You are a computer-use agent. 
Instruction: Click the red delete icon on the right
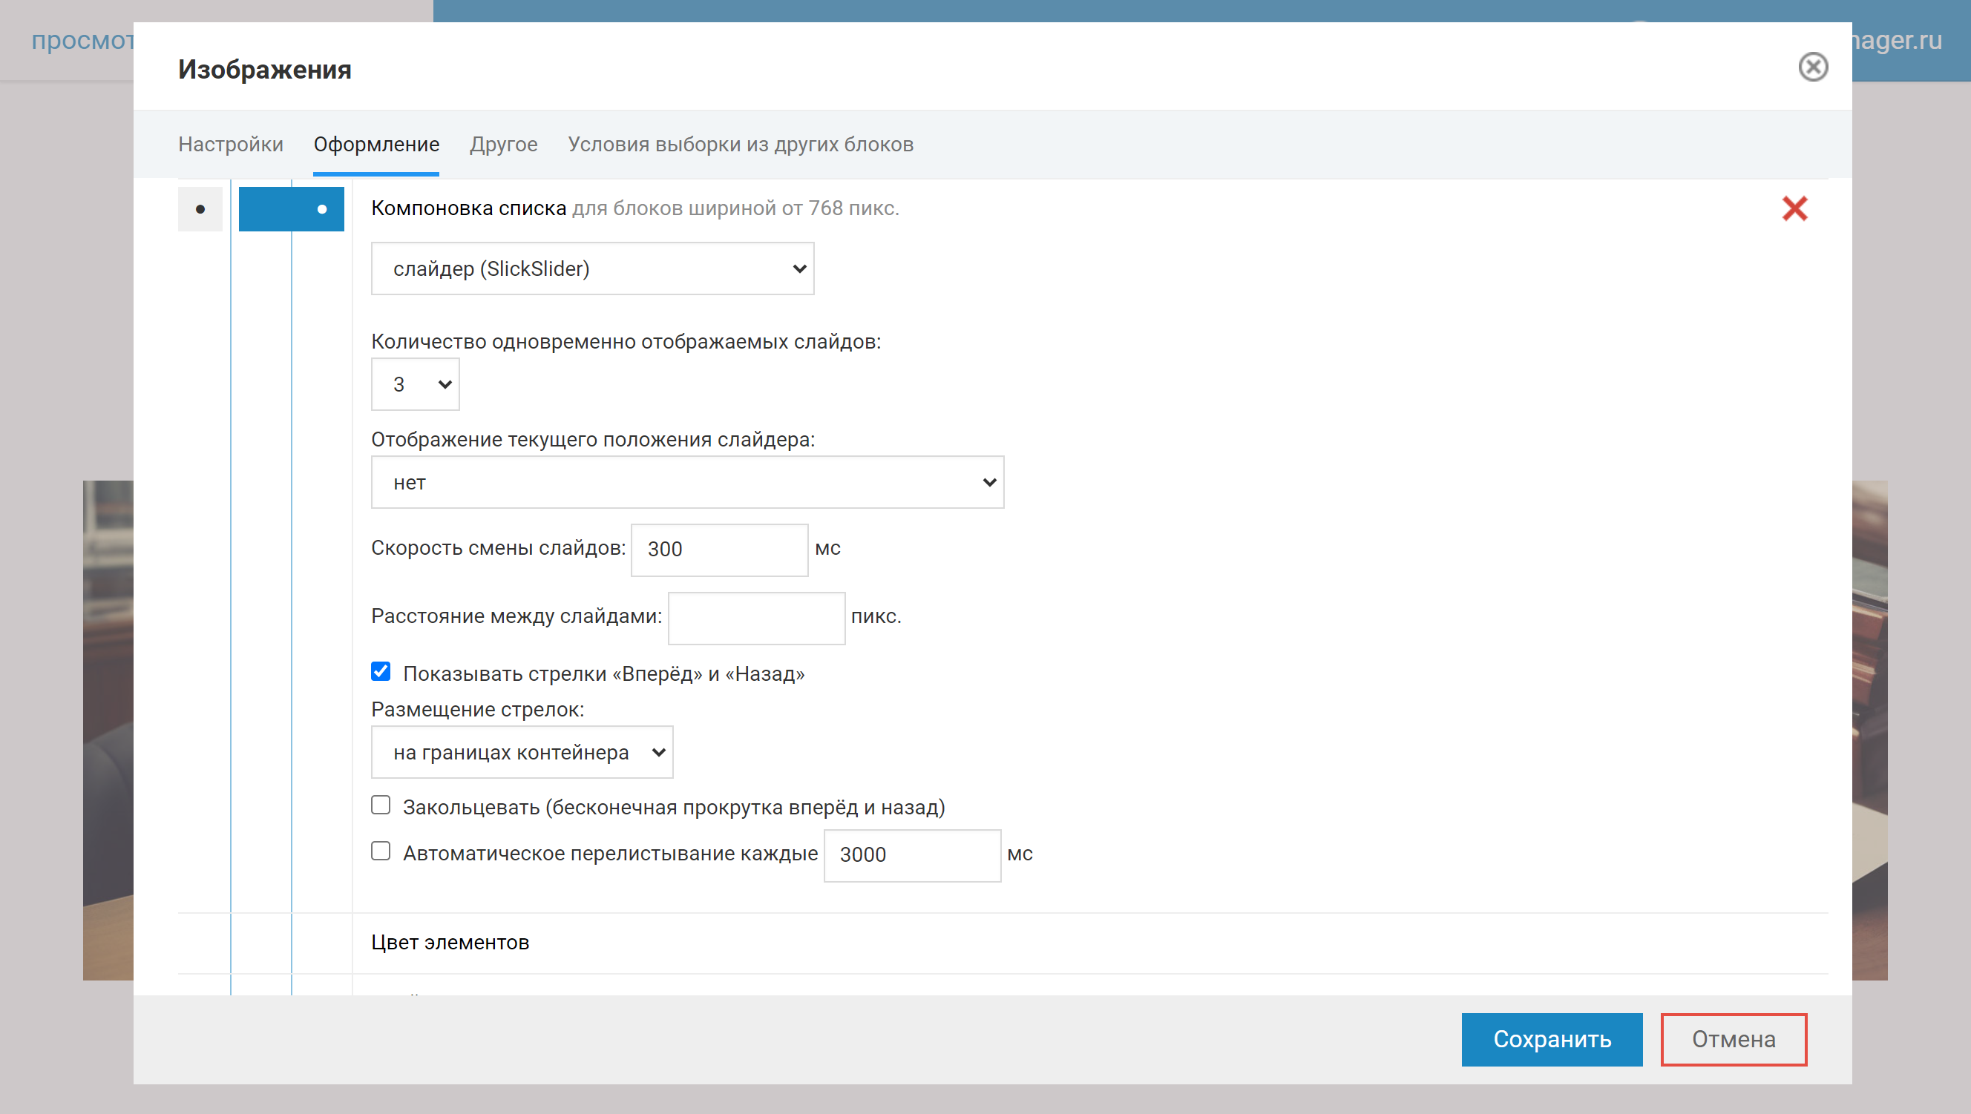(x=1795, y=208)
